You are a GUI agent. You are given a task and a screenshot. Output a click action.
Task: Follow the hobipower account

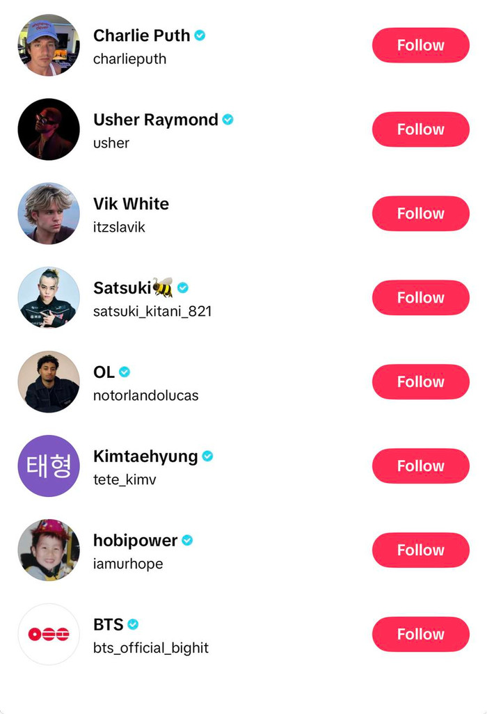coord(420,550)
